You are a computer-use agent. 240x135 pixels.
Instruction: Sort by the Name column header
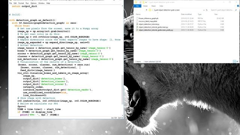138,14
